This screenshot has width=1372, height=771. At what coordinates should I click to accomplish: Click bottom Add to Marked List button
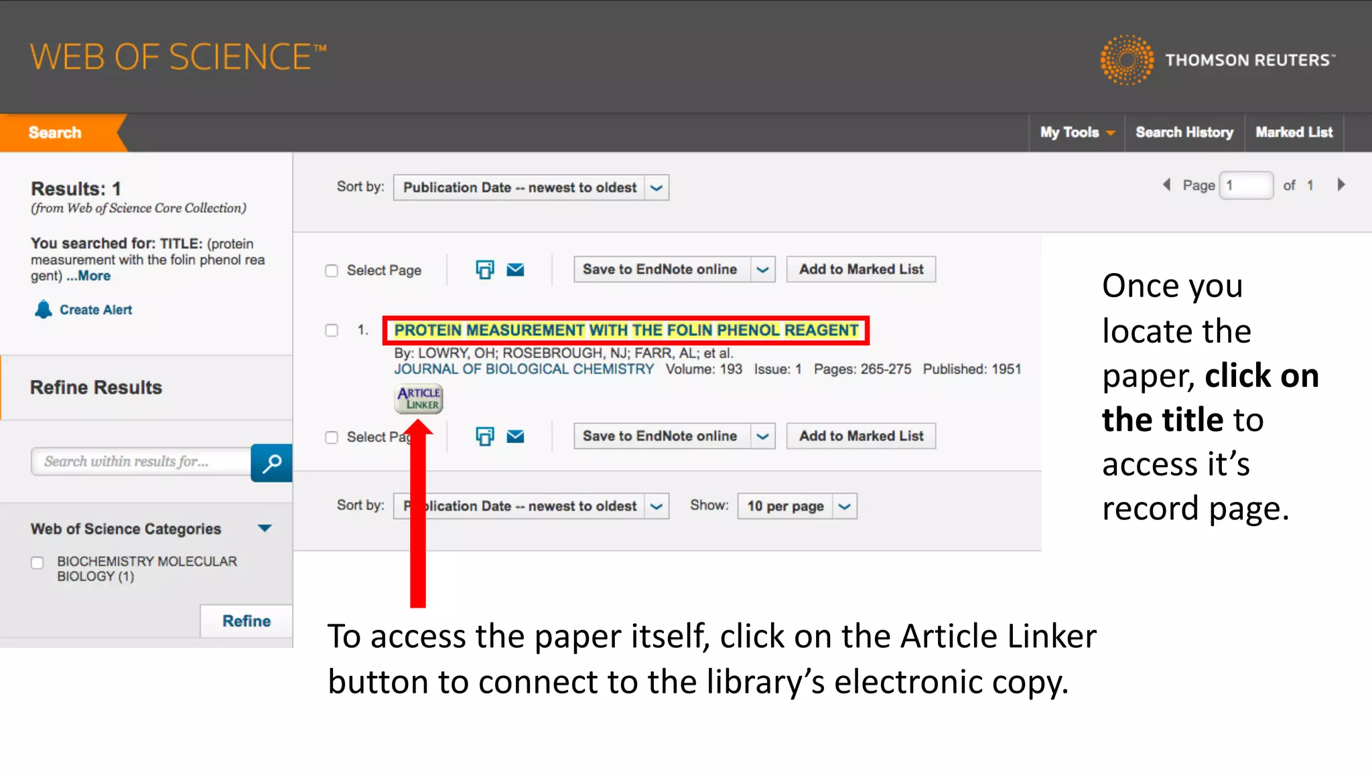pyautogui.click(x=861, y=436)
